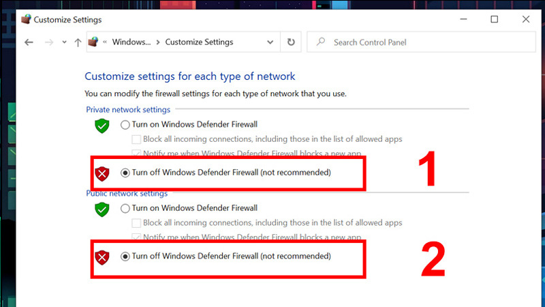
Task: Click green shield icon in Private settings
Action: [102, 126]
